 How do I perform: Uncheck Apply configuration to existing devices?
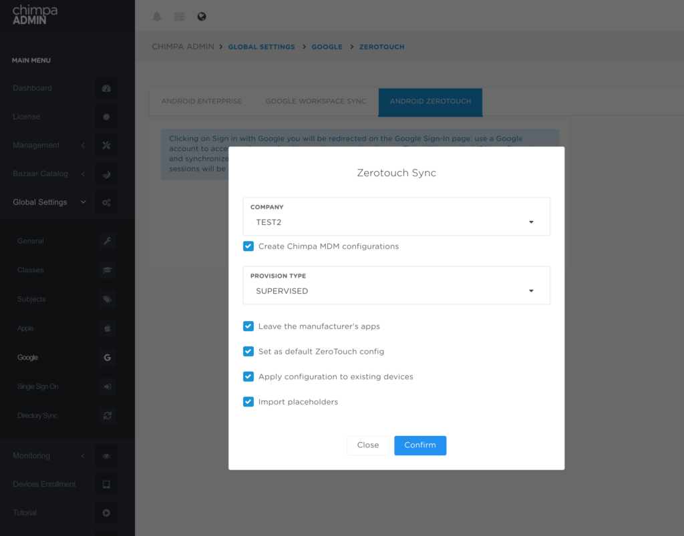[x=248, y=376]
